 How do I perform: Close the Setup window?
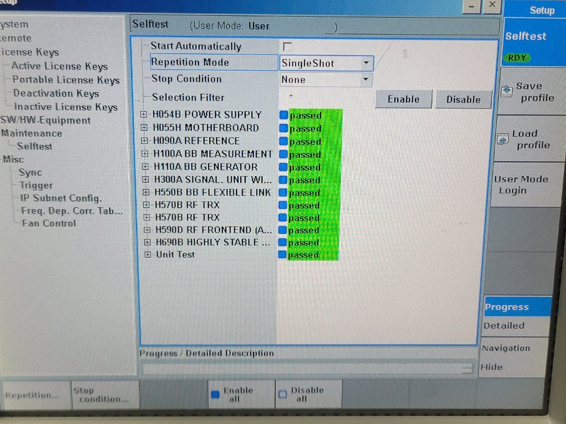pos(491,6)
